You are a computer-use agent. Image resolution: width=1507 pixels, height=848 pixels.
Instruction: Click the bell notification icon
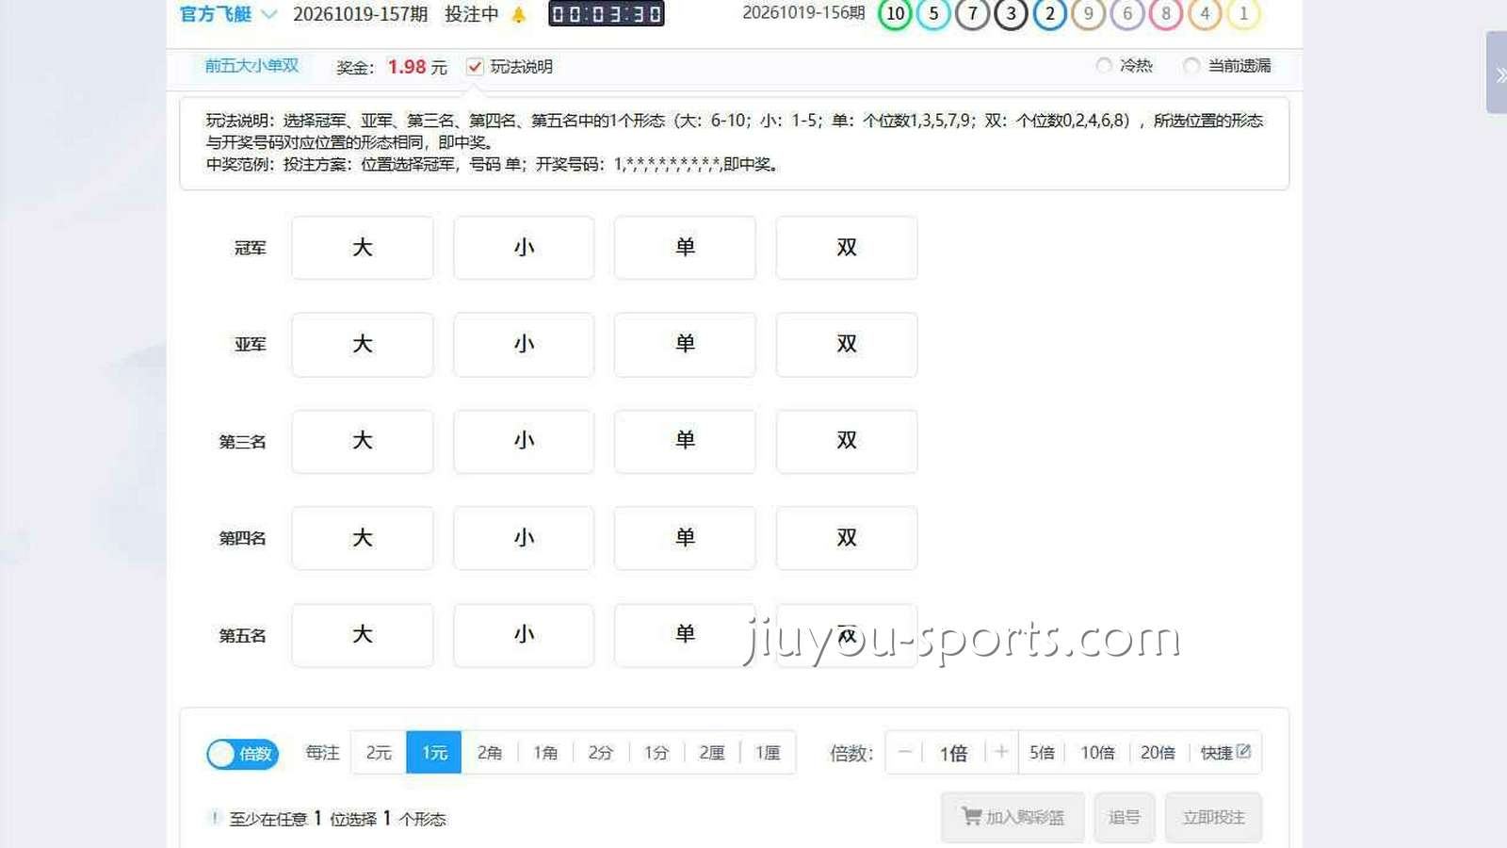[518, 14]
